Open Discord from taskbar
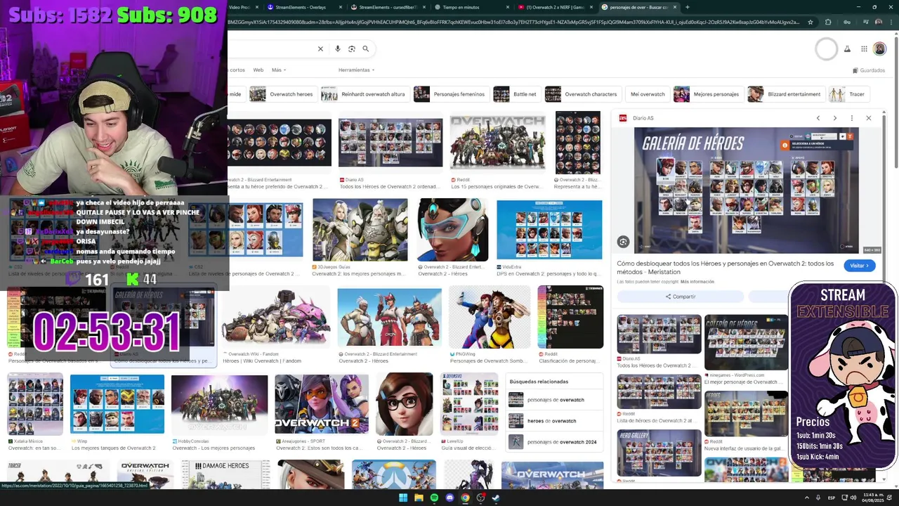Viewport: 899px width, 506px height. (x=449, y=498)
